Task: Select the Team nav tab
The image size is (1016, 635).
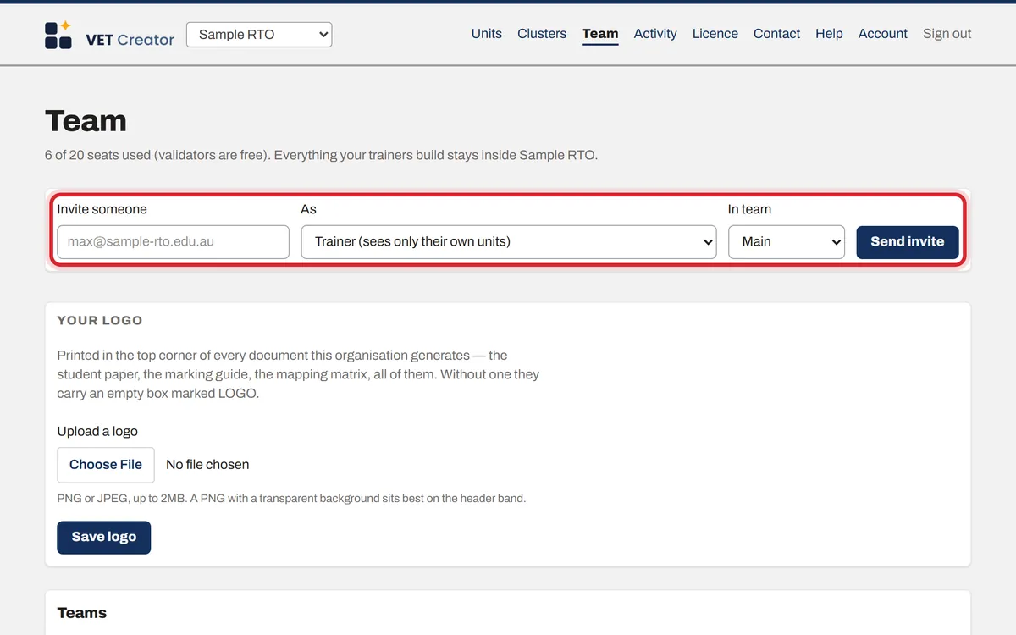Action: click(x=600, y=34)
